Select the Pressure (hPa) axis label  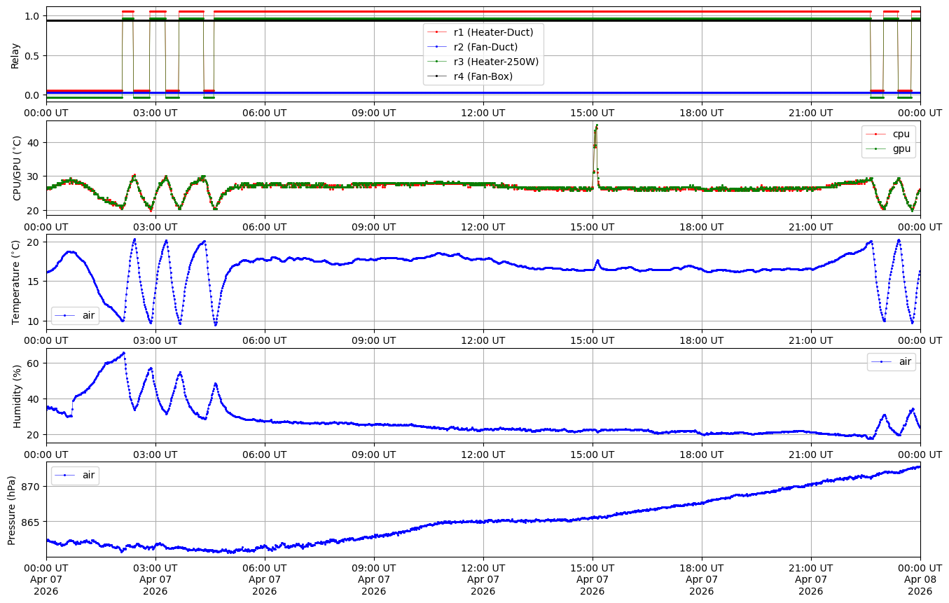12,509
